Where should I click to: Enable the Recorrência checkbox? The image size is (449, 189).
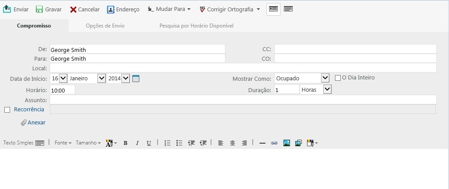(x=7, y=110)
